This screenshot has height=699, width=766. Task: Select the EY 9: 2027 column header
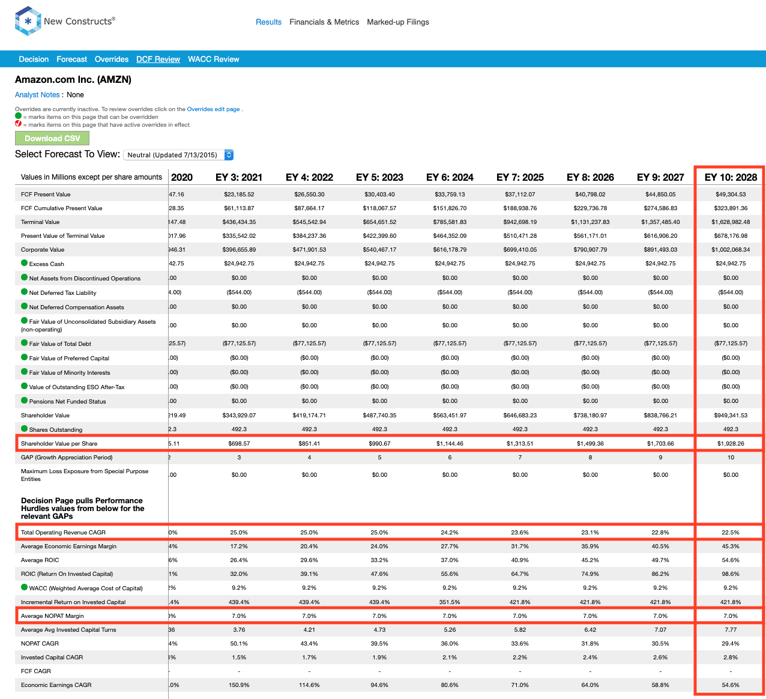(x=660, y=177)
